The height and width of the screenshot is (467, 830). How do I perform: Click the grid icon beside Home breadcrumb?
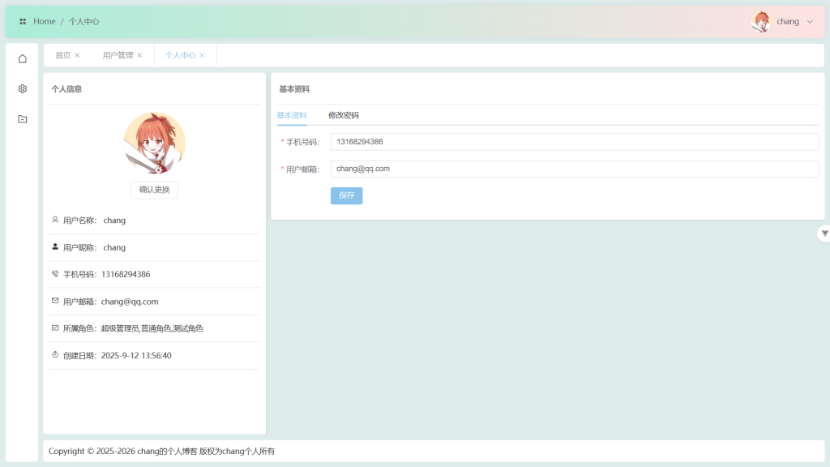(x=23, y=22)
